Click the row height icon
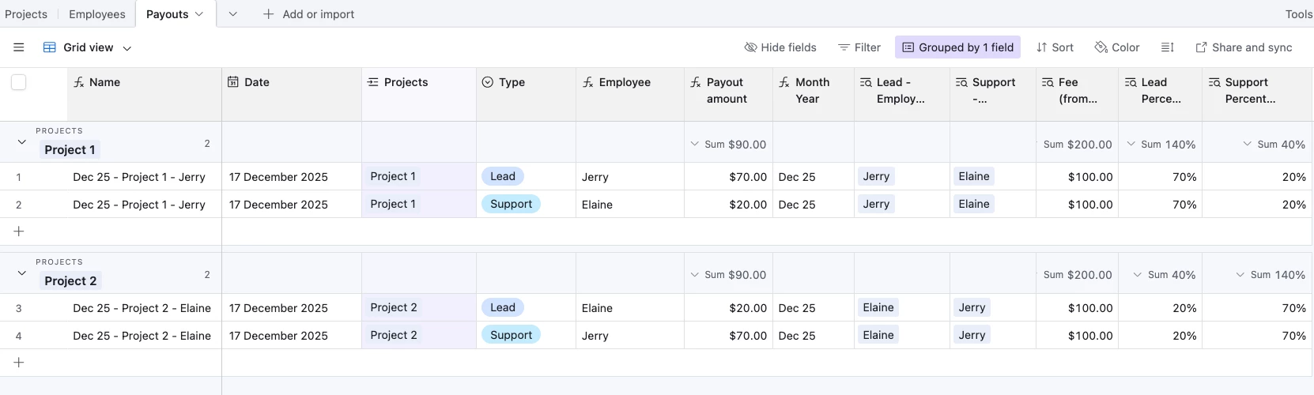Viewport: 1314px width, 395px height. coord(1167,47)
